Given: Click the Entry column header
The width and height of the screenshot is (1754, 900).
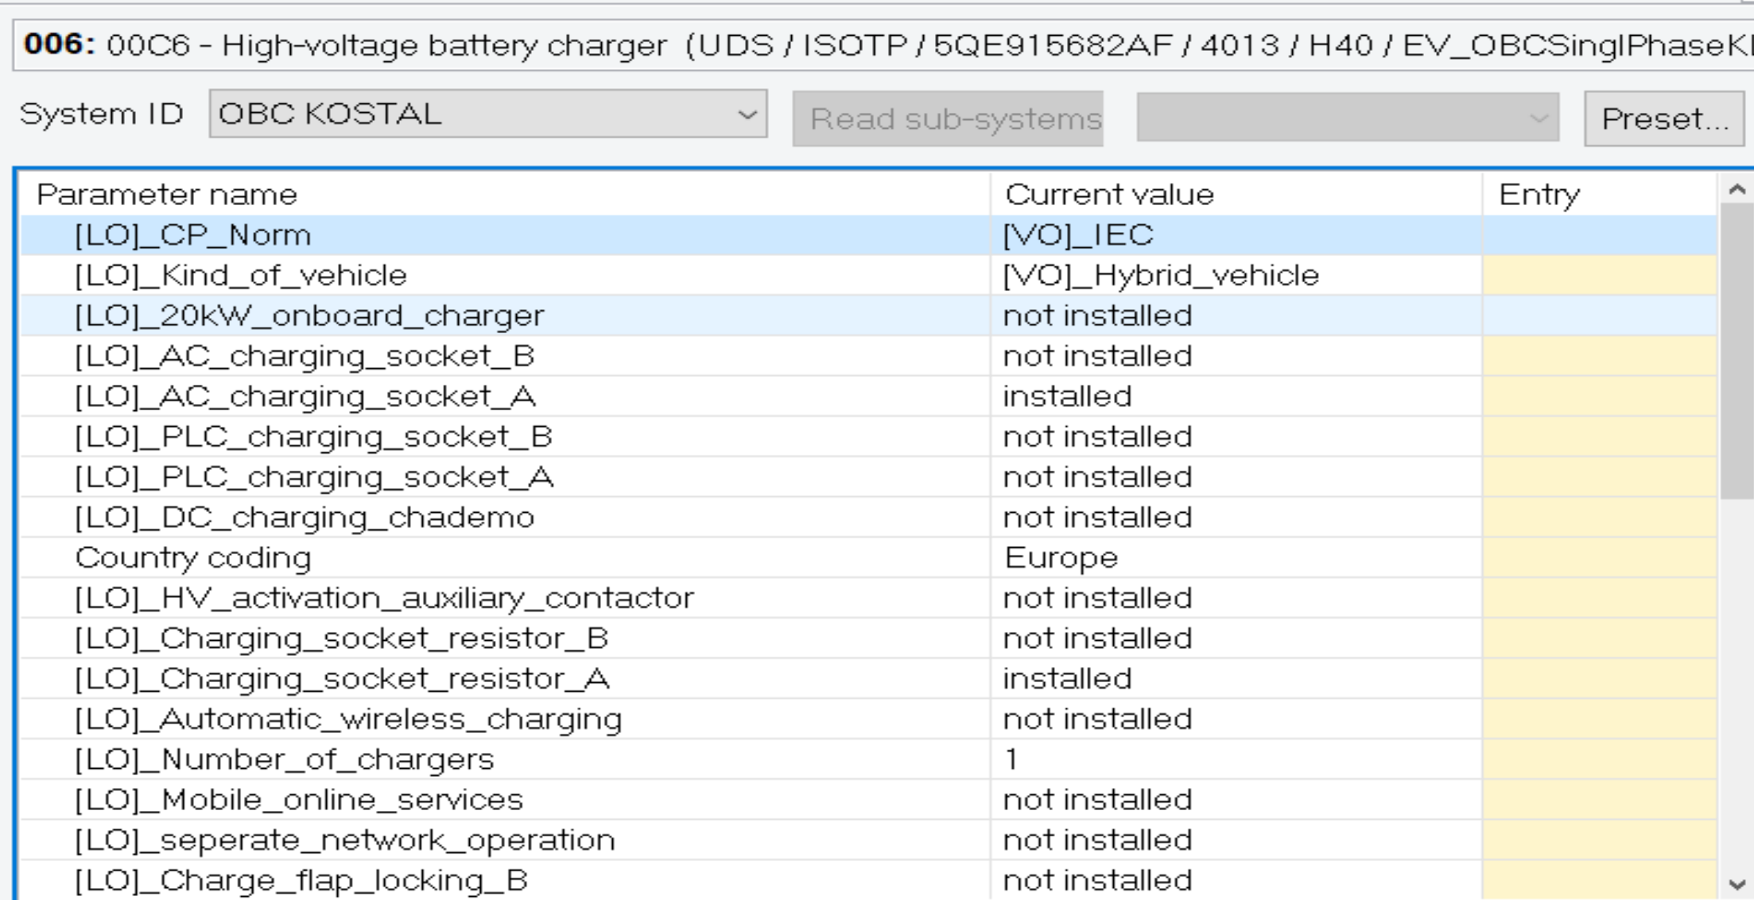Looking at the screenshot, I should [1539, 195].
